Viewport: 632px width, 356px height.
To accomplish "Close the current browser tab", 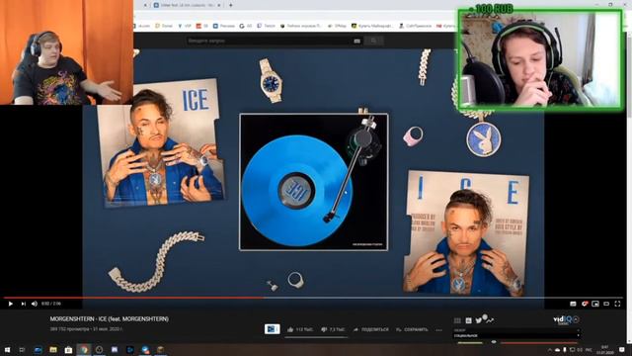I will click(219, 5).
